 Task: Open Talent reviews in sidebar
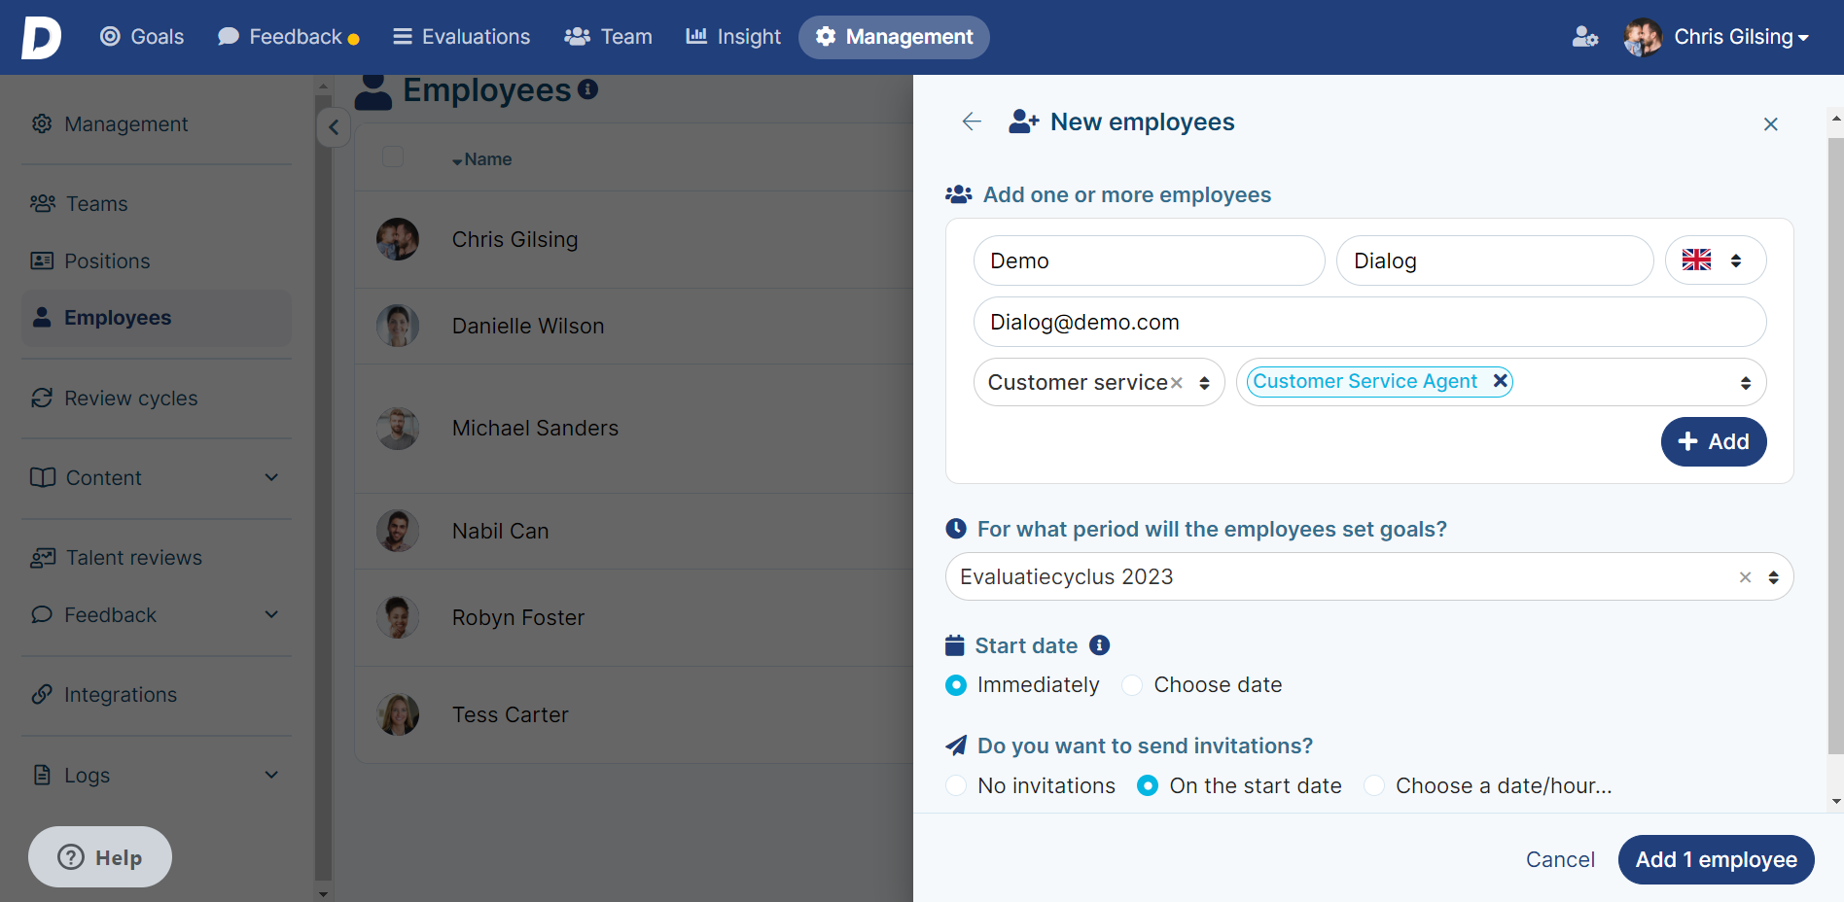pyautogui.click(x=157, y=557)
